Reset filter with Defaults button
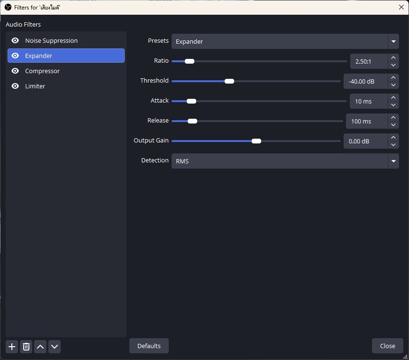This screenshot has width=409, height=360. pyautogui.click(x=149, y=346)
